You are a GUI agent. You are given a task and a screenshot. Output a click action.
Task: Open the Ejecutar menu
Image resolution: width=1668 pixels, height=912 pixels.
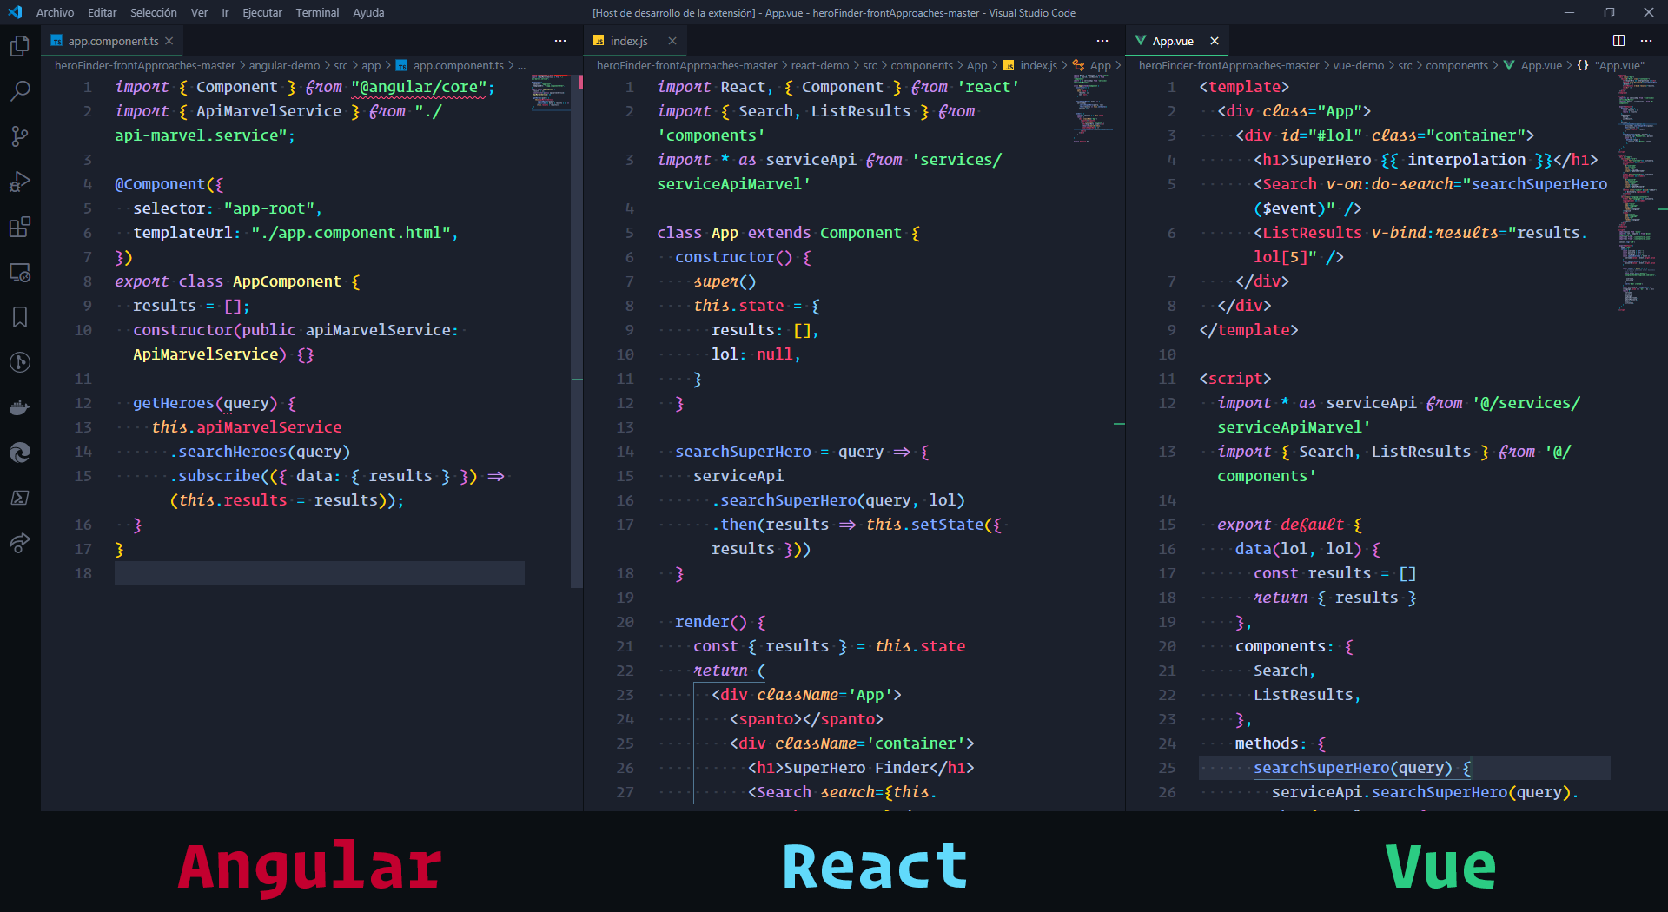pos(262,12)
